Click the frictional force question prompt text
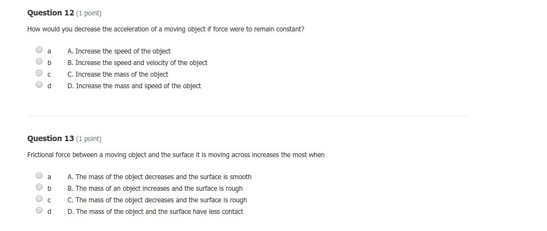 point(176,155)
